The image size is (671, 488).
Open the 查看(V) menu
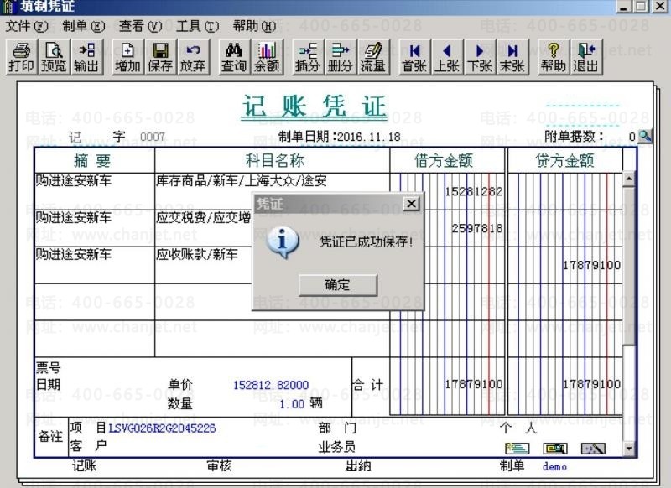coord(140,26)
